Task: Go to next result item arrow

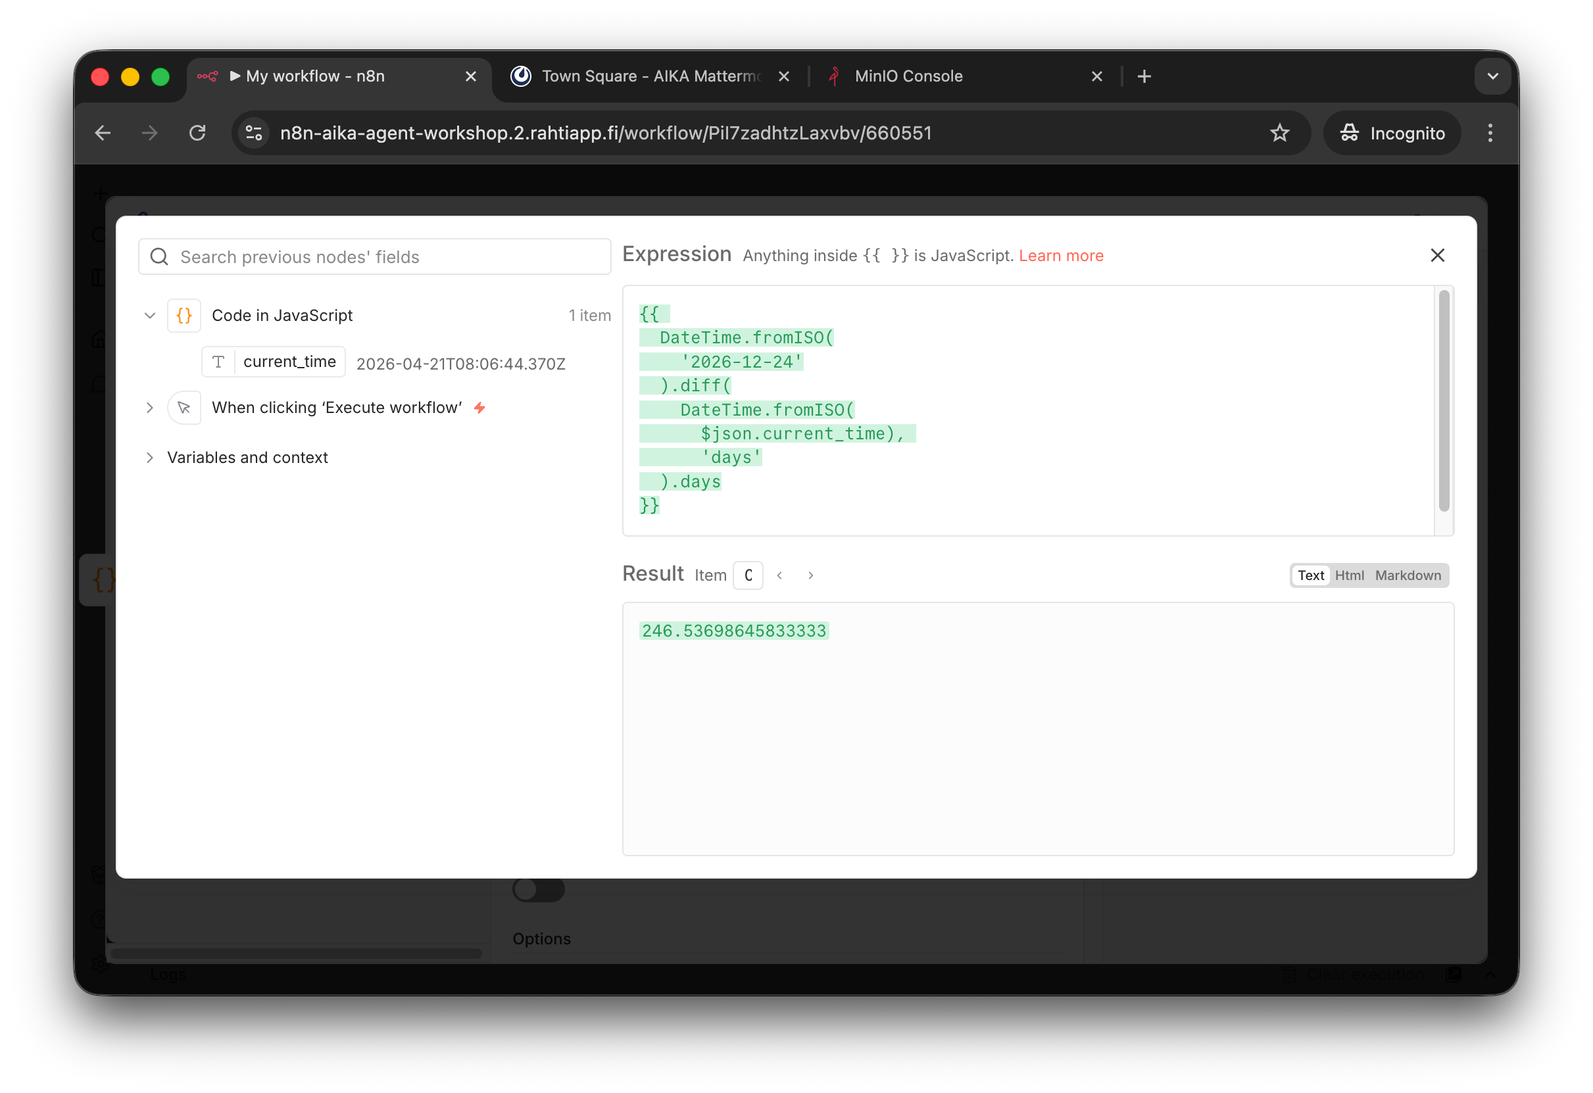Action: click(x=810, y=575)
